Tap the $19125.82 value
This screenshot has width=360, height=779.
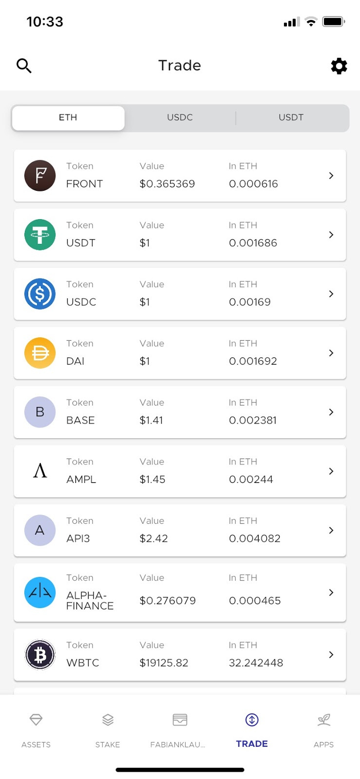(164, 663)
